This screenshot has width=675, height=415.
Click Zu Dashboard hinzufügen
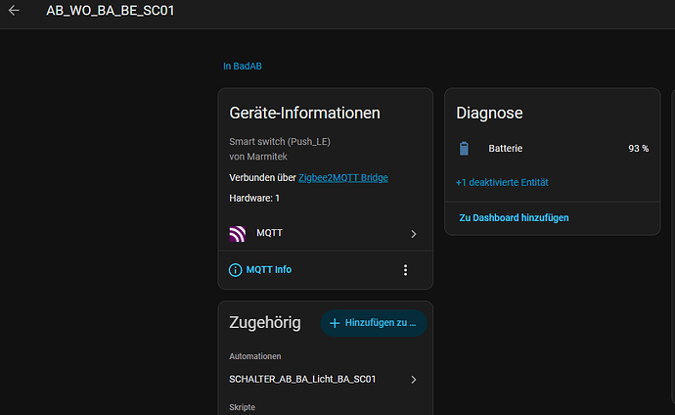514,218
